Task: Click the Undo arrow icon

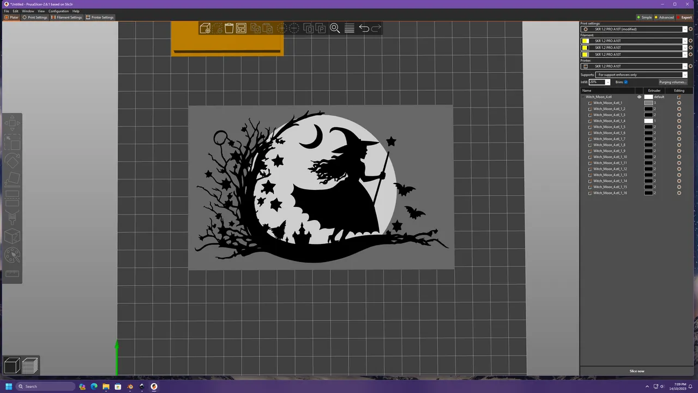Action: pyautogui.click(x=364, y=28)
